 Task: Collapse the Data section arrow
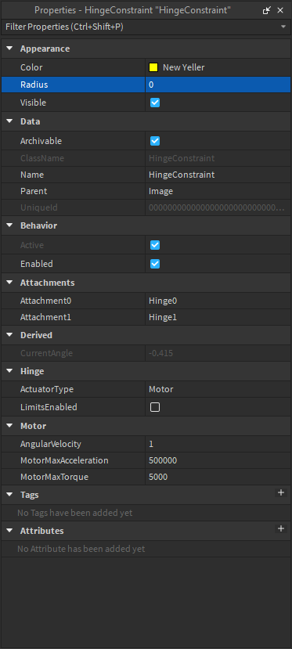pyautogui.click(x=9, y=121)
